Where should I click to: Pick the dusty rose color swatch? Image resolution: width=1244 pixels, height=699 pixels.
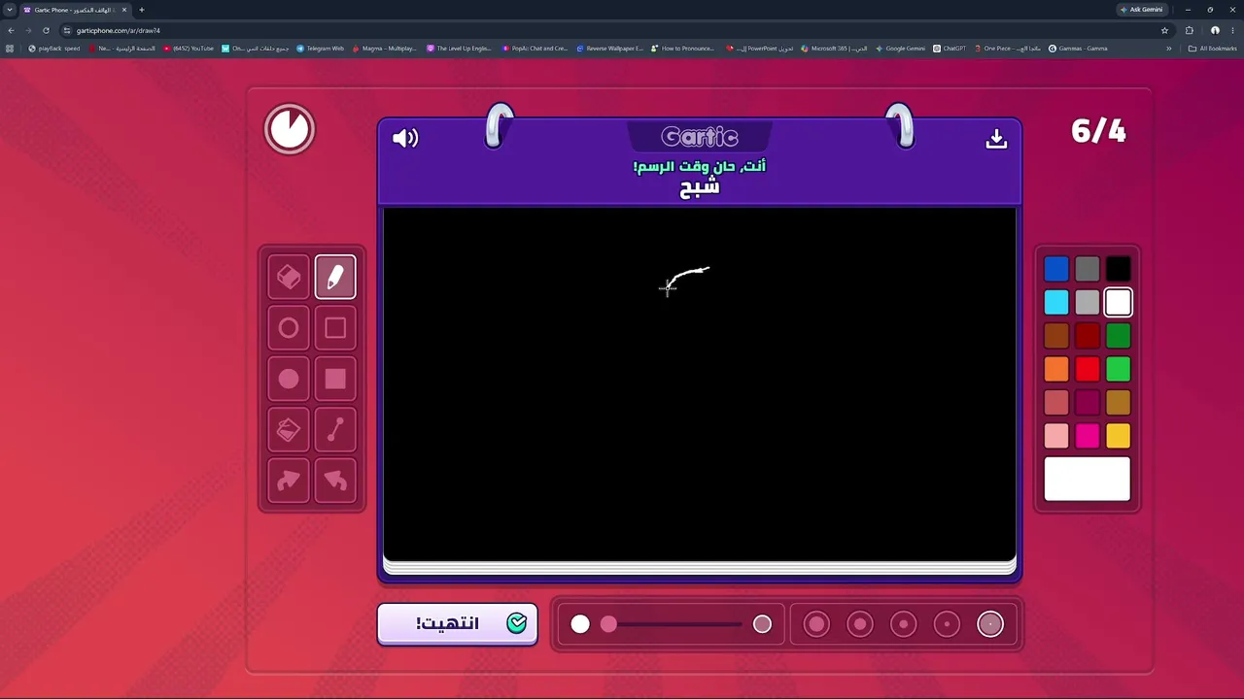1056,403
